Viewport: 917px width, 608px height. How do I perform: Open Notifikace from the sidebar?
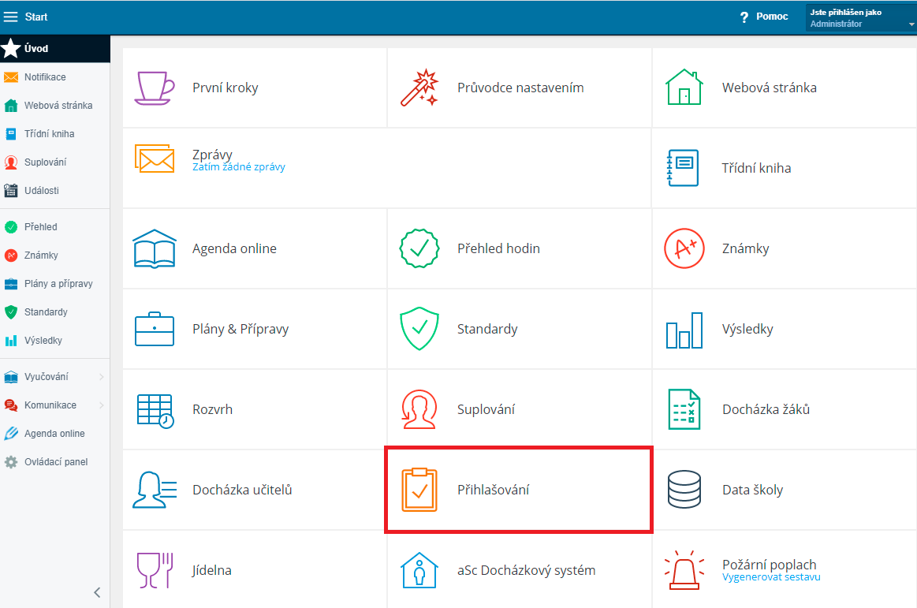click(x=45, y=77)
